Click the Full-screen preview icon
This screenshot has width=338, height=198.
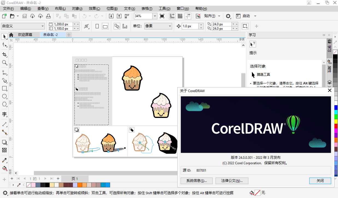(162, 16)
